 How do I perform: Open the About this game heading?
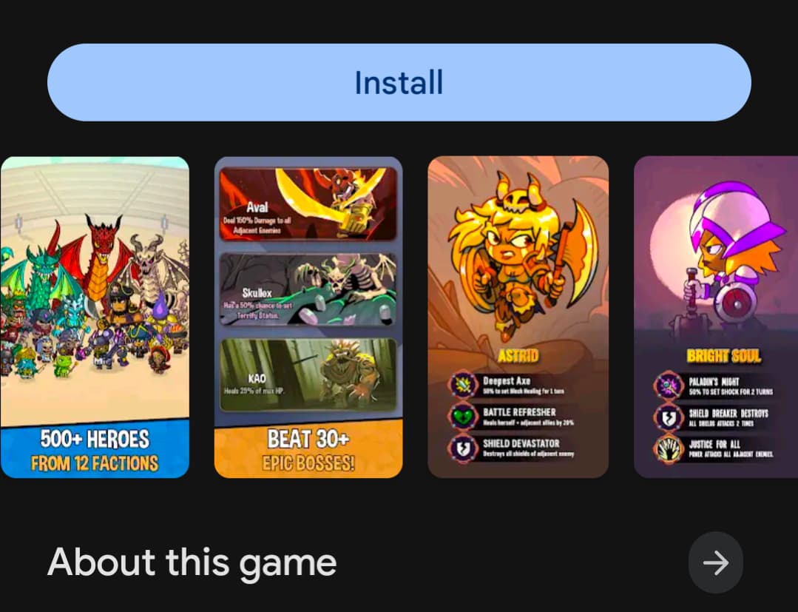[x=192, y=562]
